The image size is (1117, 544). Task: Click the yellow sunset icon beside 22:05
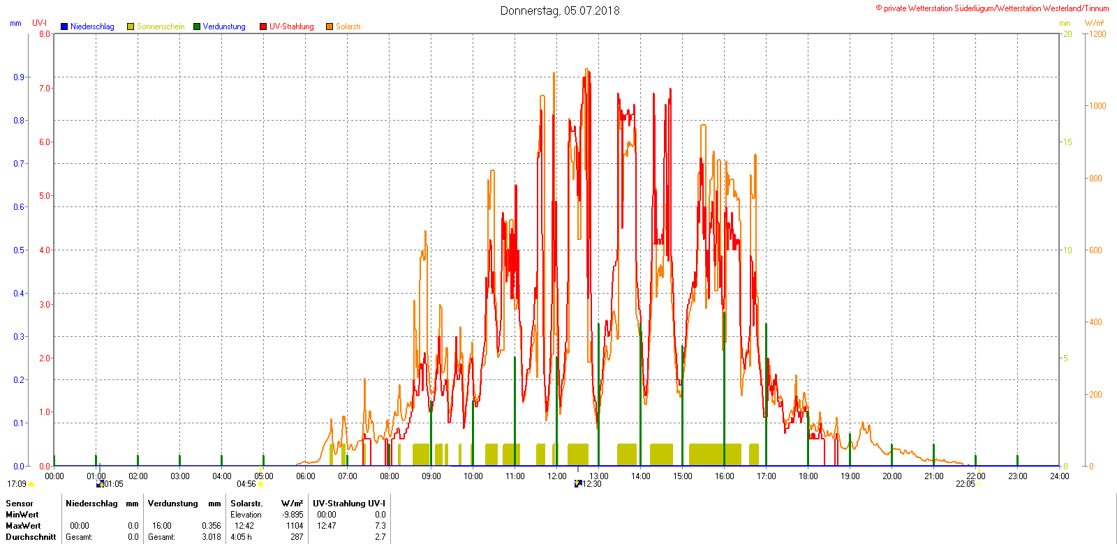(979, 484)
